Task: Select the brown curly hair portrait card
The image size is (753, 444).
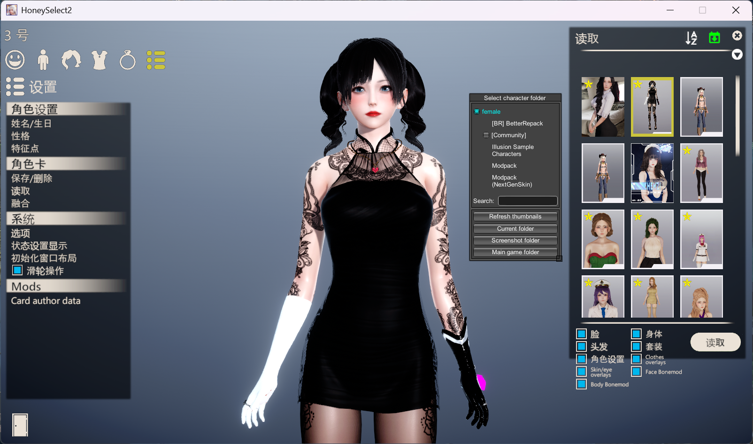Action: (603, 240)
